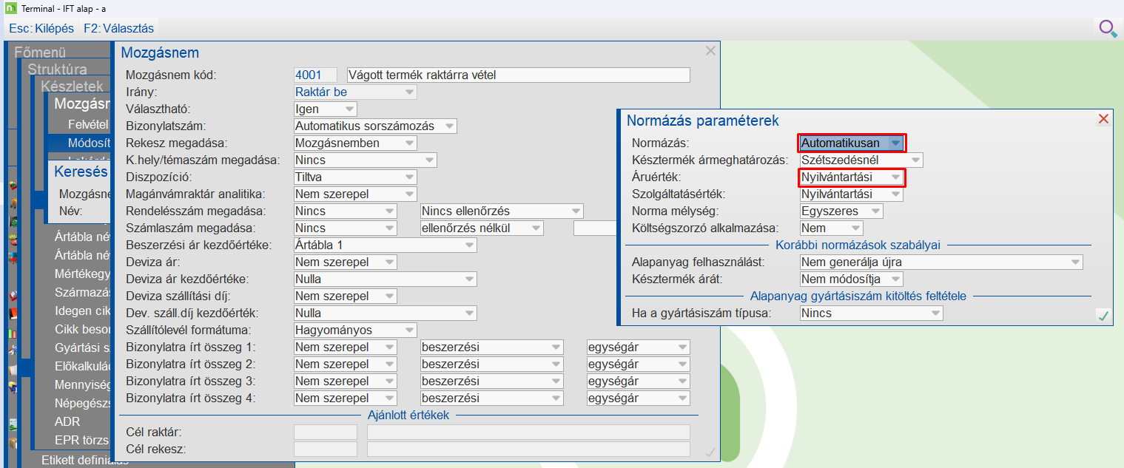Image resolution: width=1124 pixels, height=468 pixels.
Task: Open the Ha a gyártásiszám típusa dropdown
Action: click(x=872, y=313)
